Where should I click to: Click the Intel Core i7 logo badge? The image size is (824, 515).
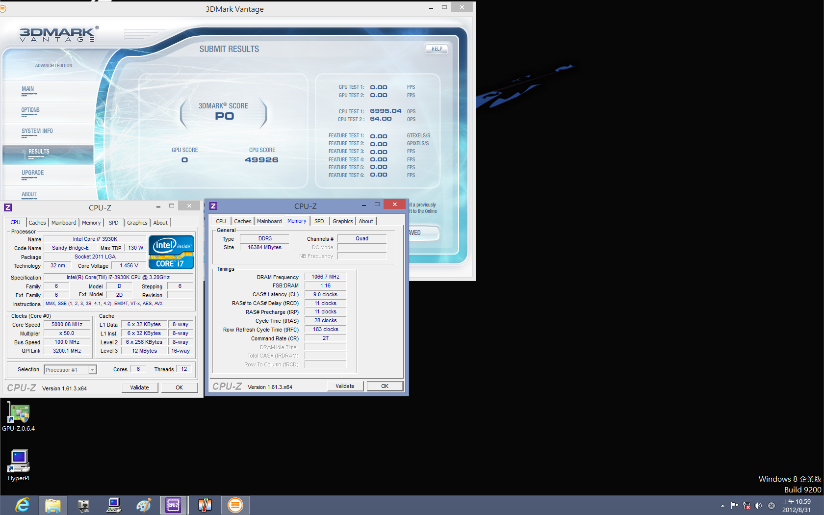171,252
